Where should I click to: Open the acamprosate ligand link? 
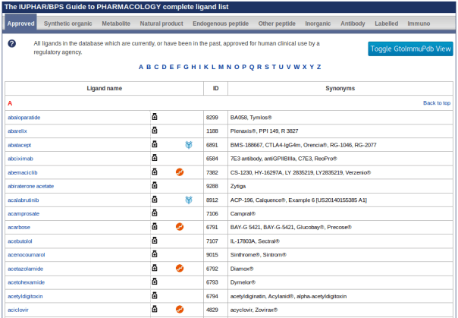(24, 214)
